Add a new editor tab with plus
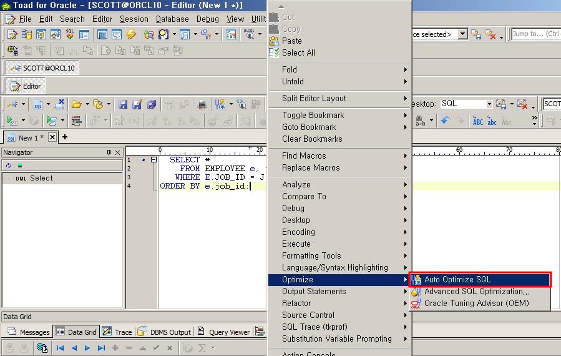The width and height of the screenshot is (561, 356). click(x=64, y=137)
